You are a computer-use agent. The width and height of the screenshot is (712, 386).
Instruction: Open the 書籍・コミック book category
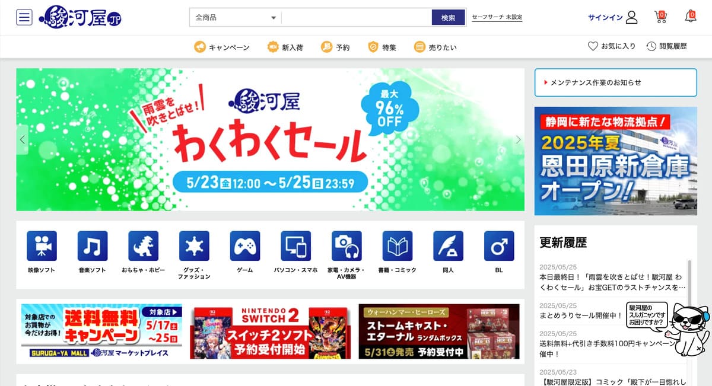[x=398, y=246]
